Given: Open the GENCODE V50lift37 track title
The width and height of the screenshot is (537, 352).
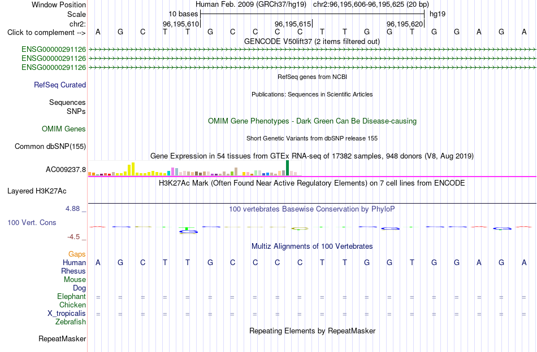Looking at the screenshot, I should [x=312, y=42].
